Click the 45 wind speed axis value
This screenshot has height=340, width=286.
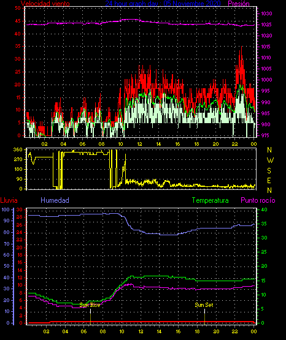click(18, 21)
